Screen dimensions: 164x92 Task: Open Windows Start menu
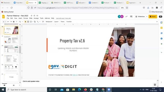3,90
